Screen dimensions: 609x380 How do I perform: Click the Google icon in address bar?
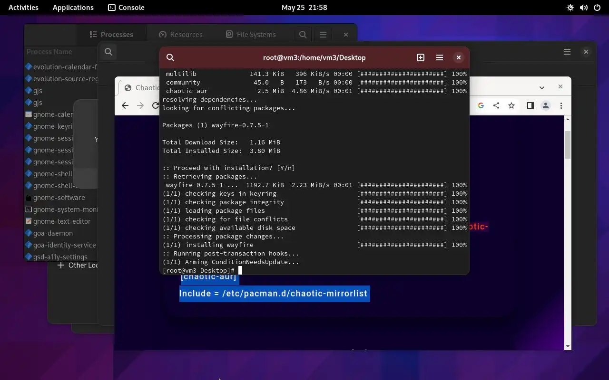tap(481, 105)
